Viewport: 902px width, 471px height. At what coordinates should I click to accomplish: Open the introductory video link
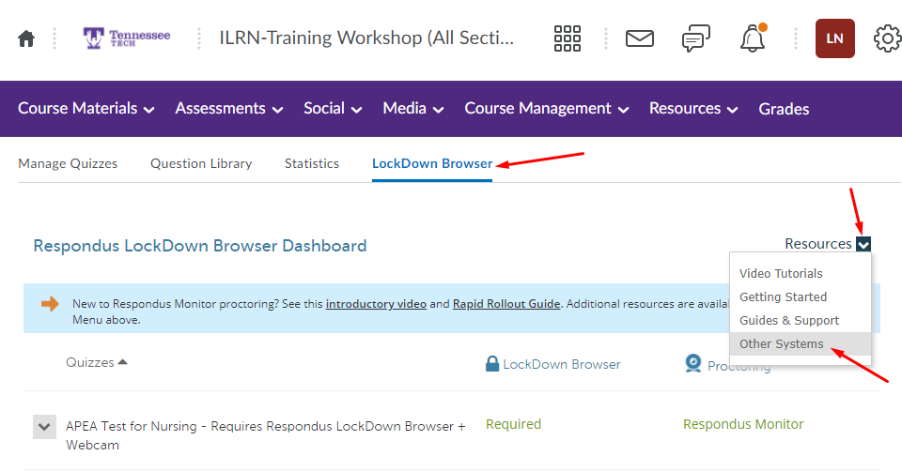click(x=376, y=304)
